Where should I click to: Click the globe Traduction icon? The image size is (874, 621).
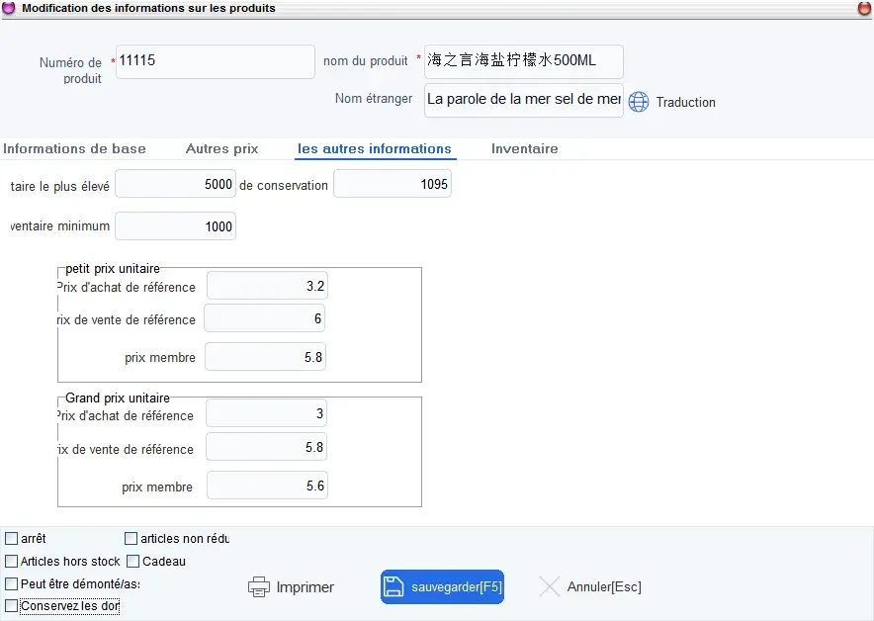(639, 102)
